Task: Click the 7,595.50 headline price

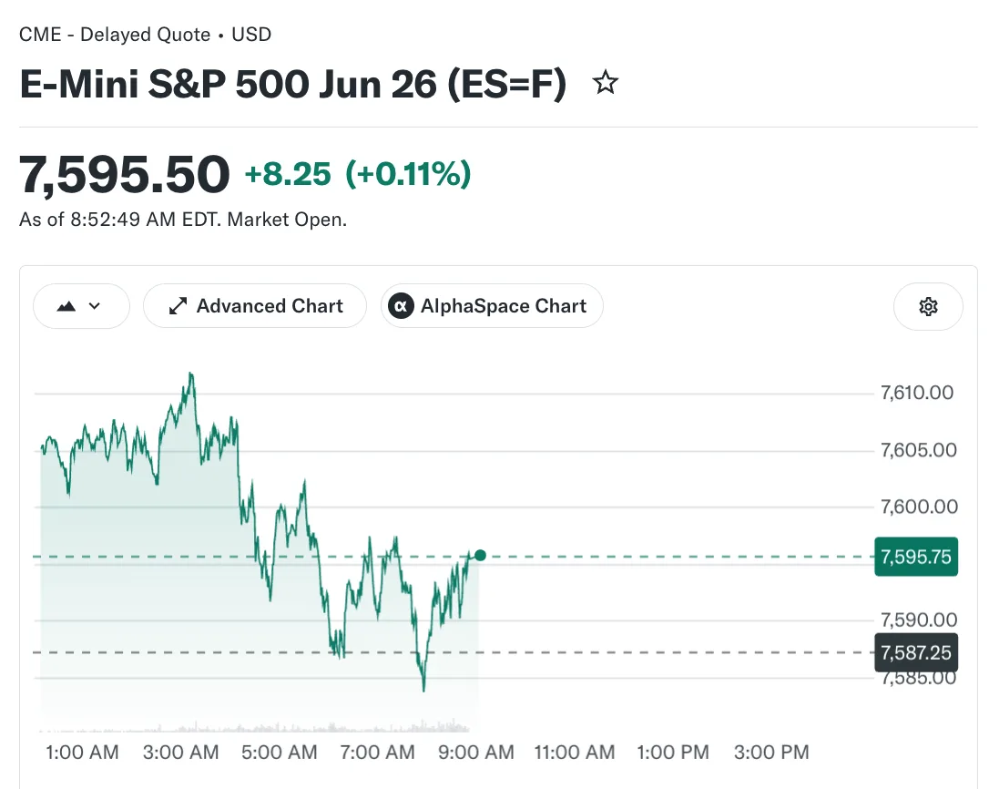Action: (124, 174)
